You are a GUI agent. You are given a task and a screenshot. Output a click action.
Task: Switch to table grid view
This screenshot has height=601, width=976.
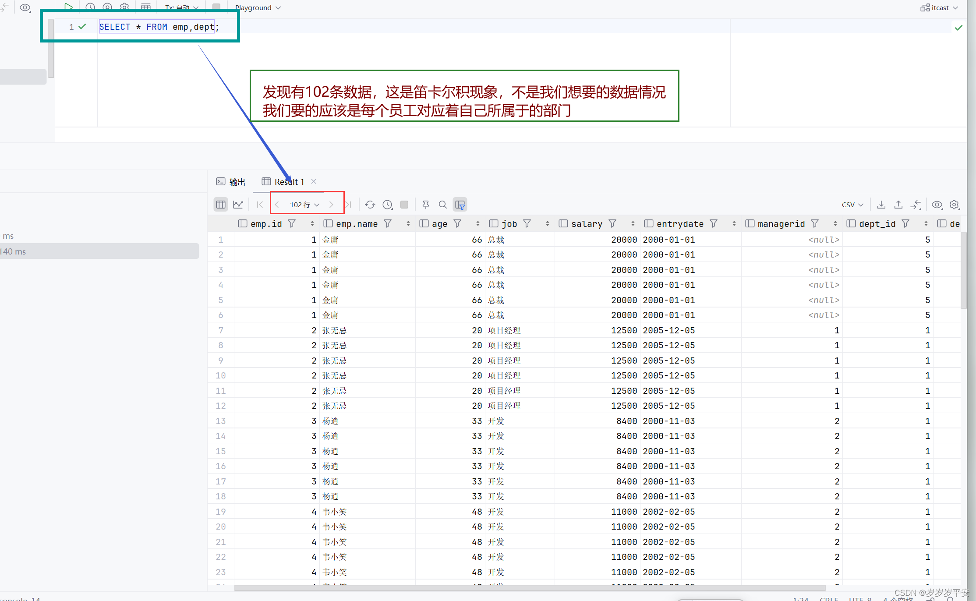pyautogui.click(x=221, y=205)
